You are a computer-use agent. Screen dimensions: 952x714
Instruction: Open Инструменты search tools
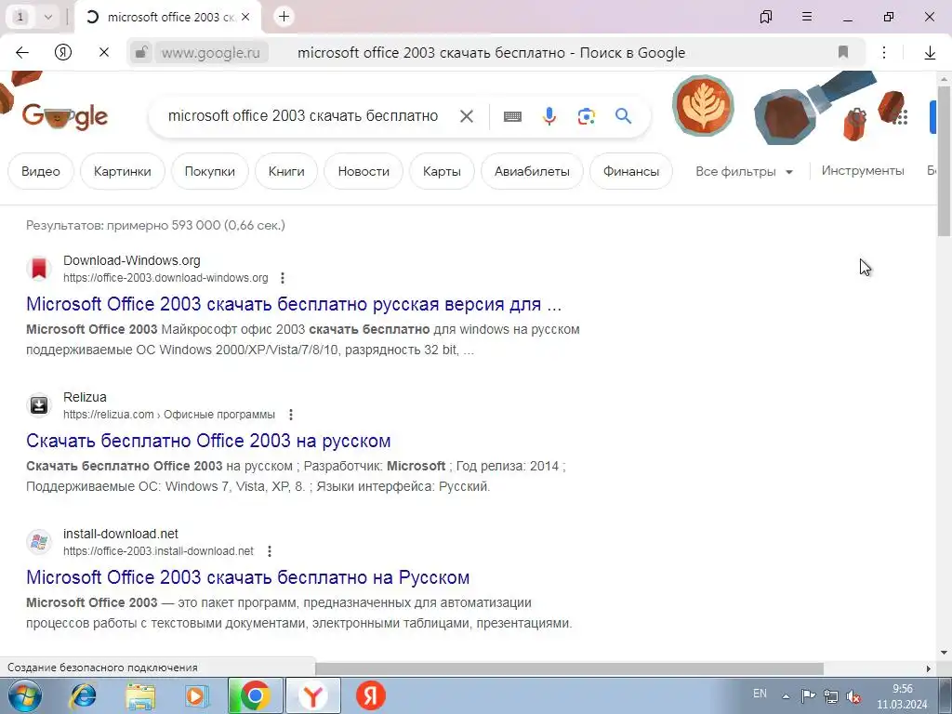pos(863,171)
